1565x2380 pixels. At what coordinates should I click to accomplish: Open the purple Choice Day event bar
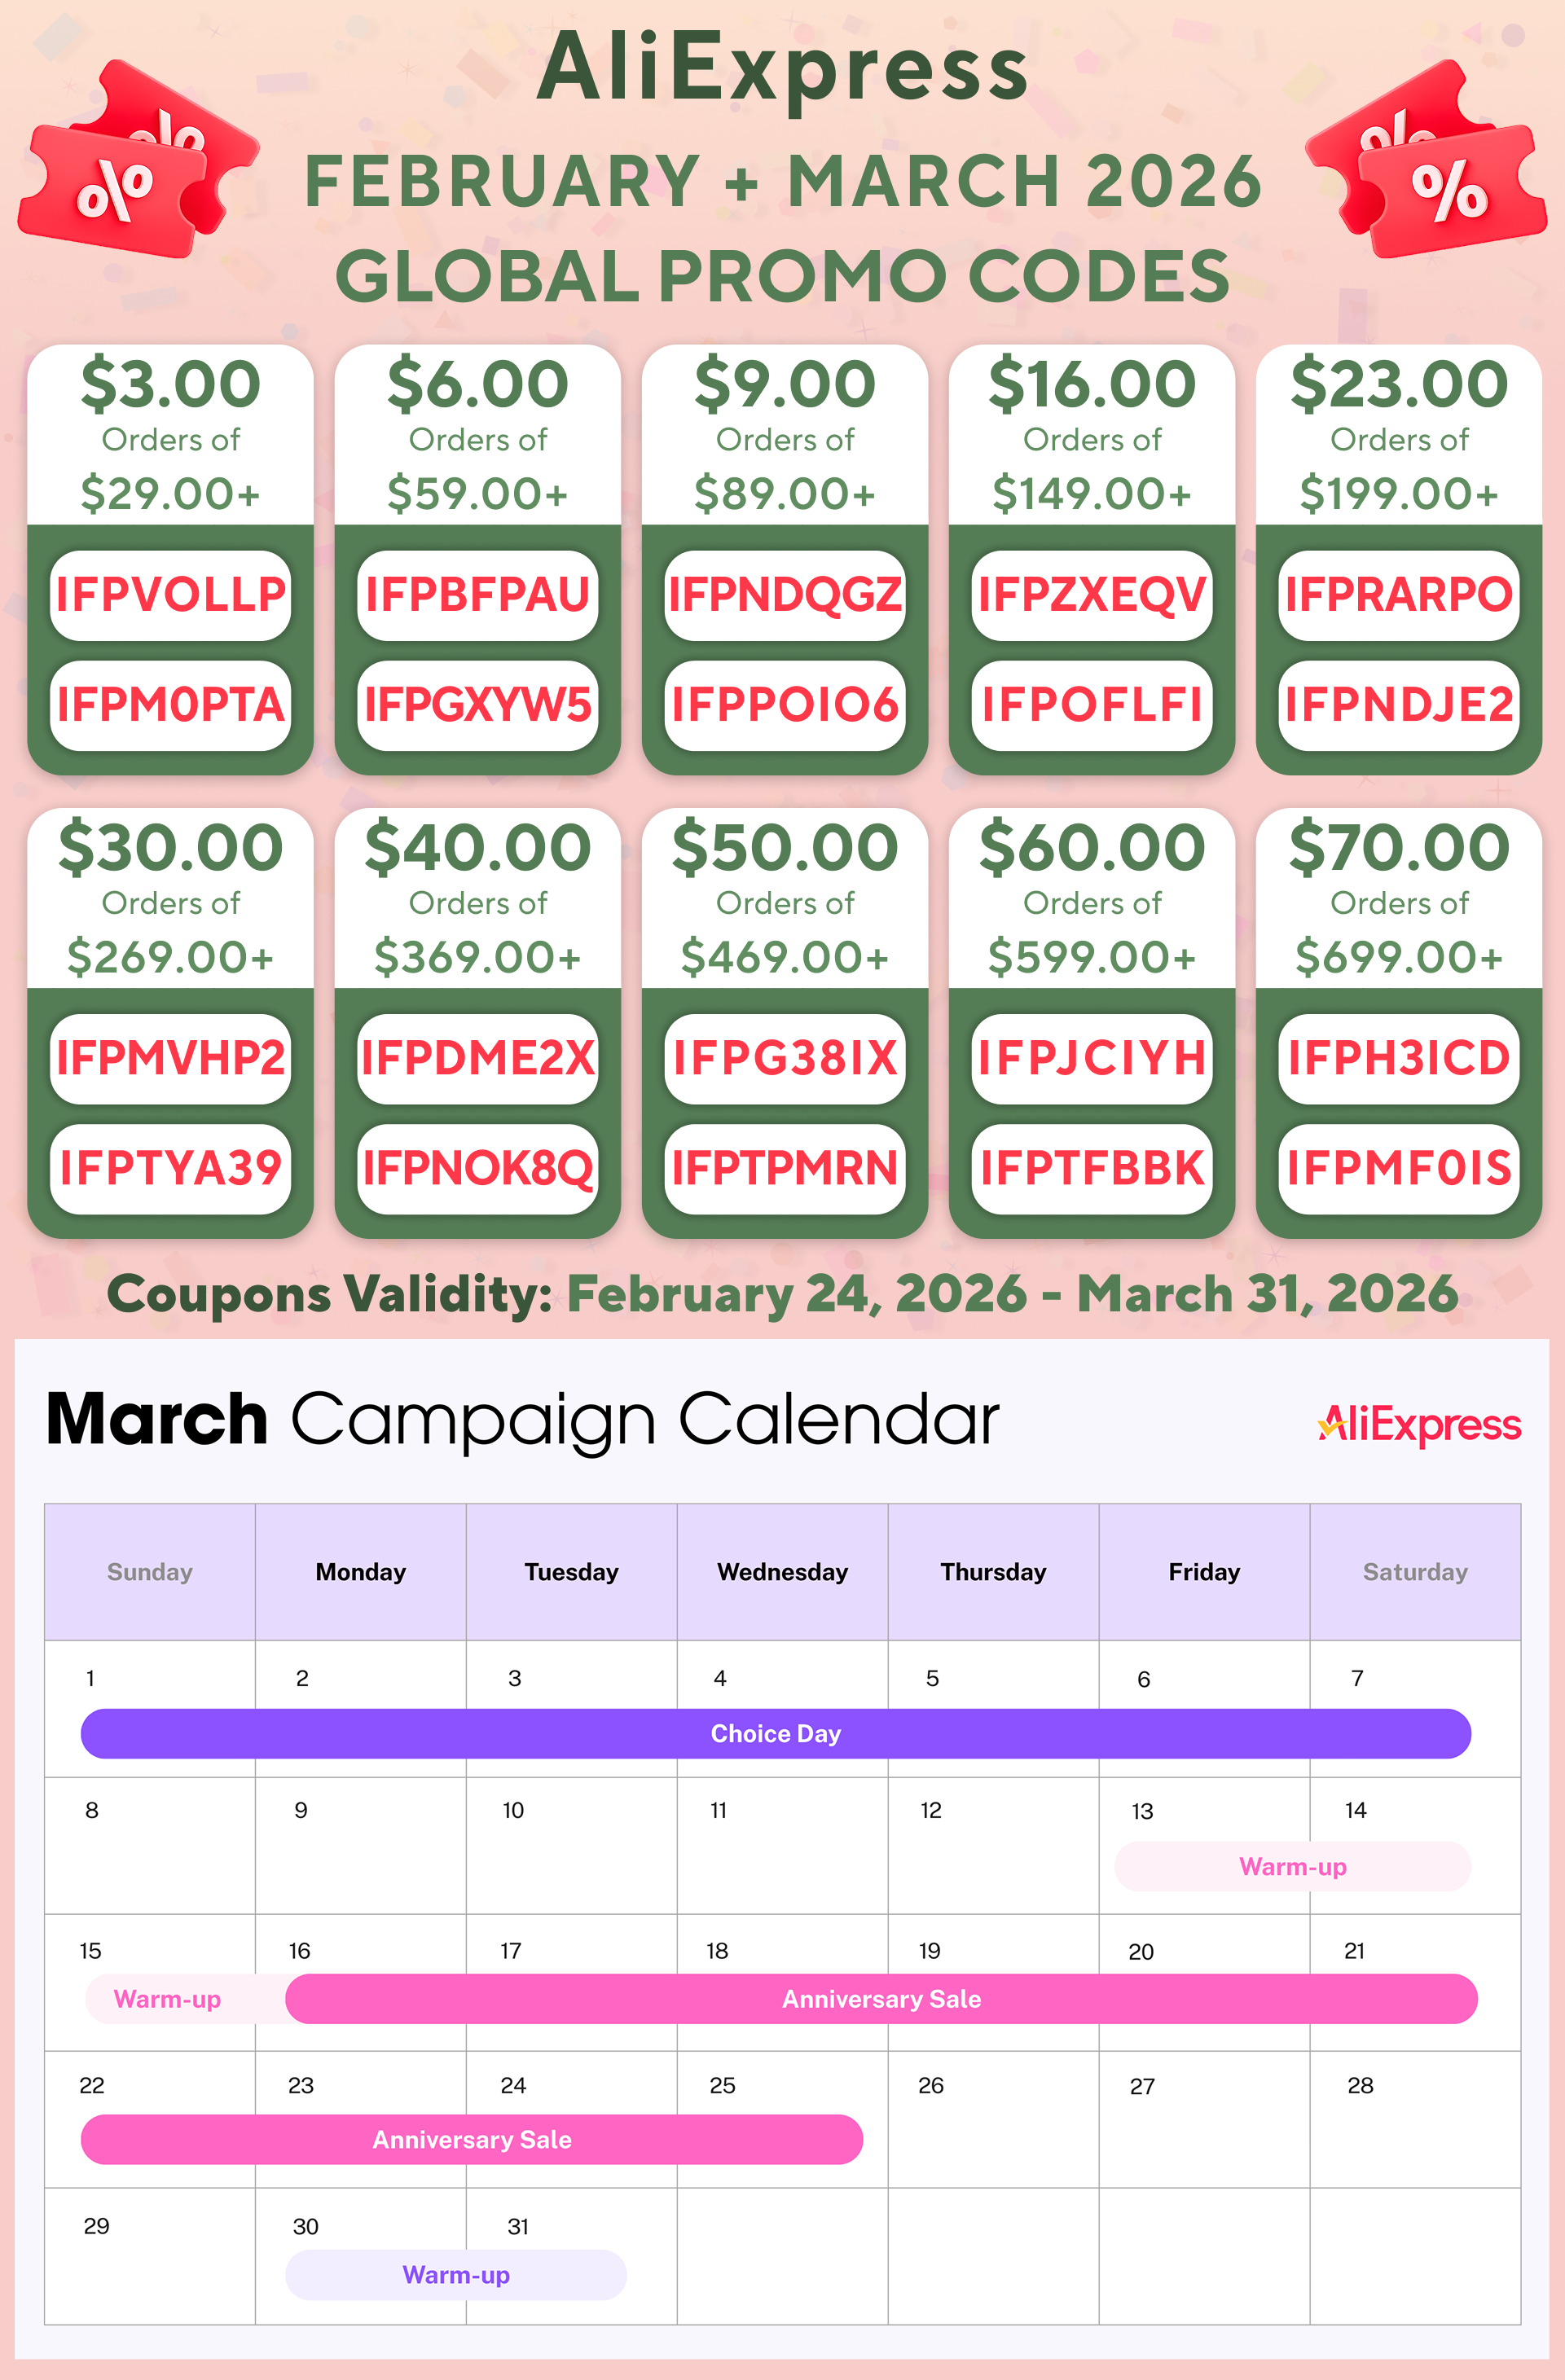point(775,1733)
